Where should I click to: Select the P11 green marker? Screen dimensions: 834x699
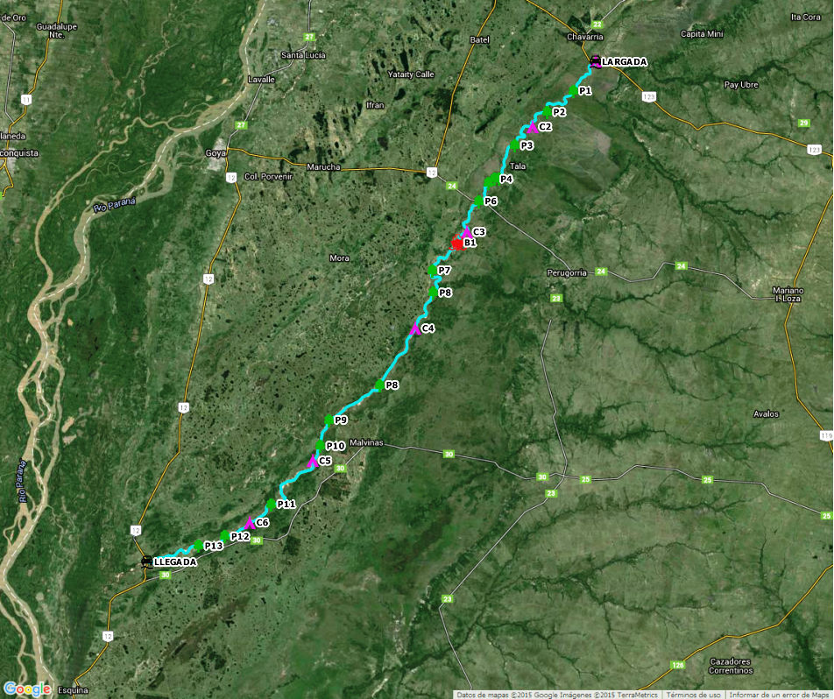click(272, 504)
